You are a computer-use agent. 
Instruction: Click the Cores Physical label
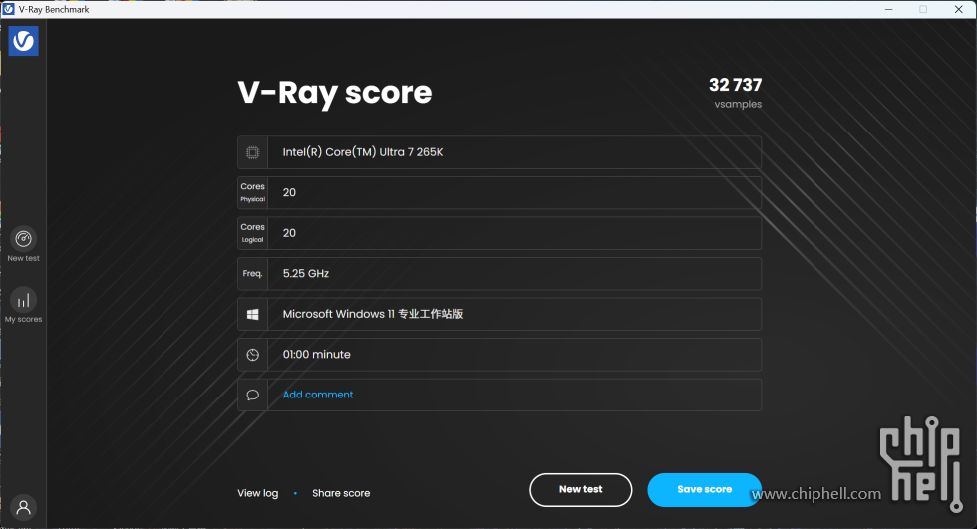(252, 192)
